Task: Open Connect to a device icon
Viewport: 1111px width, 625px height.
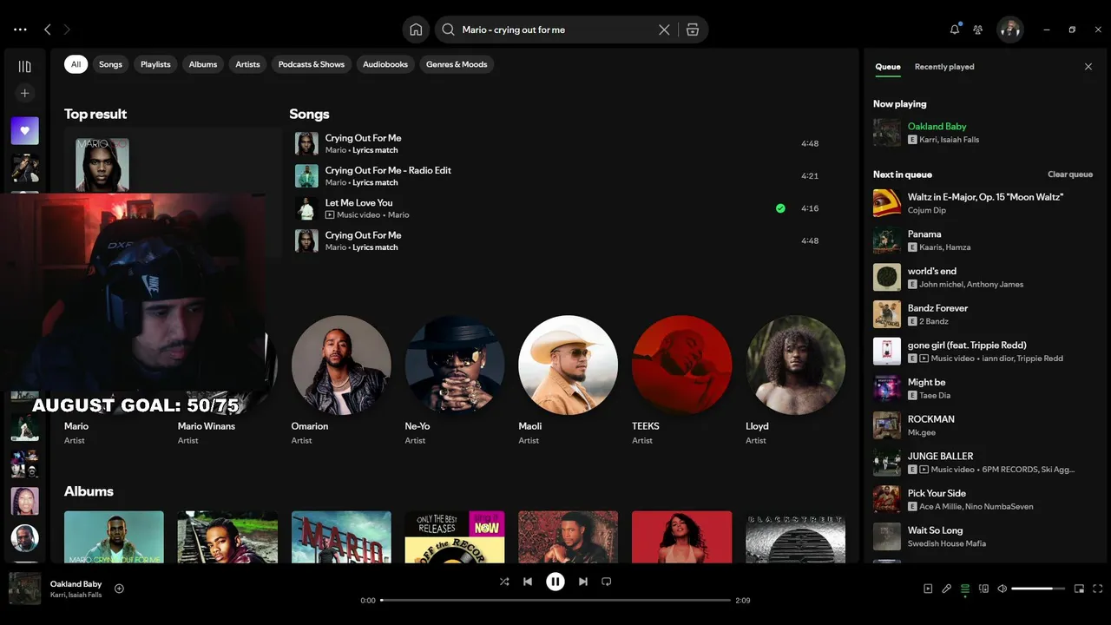Action: click(x=983, y=589)
